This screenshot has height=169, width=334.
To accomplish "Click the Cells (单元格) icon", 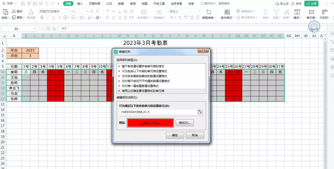I will pyautogui.click(x=311, y=12).
